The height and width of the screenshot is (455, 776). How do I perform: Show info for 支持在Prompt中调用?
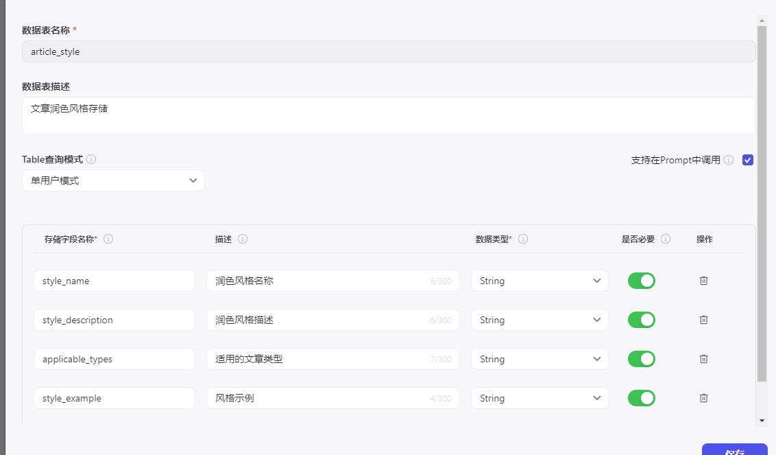coord(729,160)
